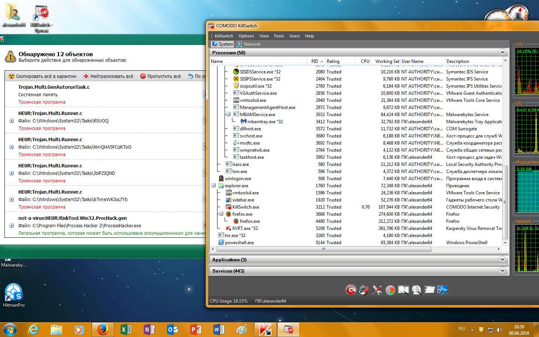Collapse the explorer.exe process tree

point(213,185)
